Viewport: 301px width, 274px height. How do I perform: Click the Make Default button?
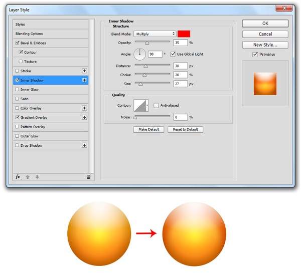point(149,129)
